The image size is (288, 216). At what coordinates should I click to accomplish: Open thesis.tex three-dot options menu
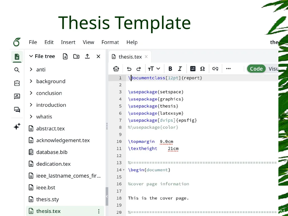tap(99, 211)
